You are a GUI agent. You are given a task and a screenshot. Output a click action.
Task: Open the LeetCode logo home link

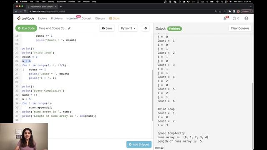[x=25, y=18]
